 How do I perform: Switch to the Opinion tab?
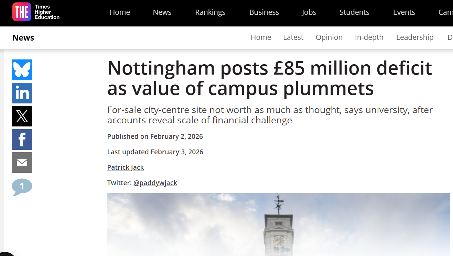[329, 37]
